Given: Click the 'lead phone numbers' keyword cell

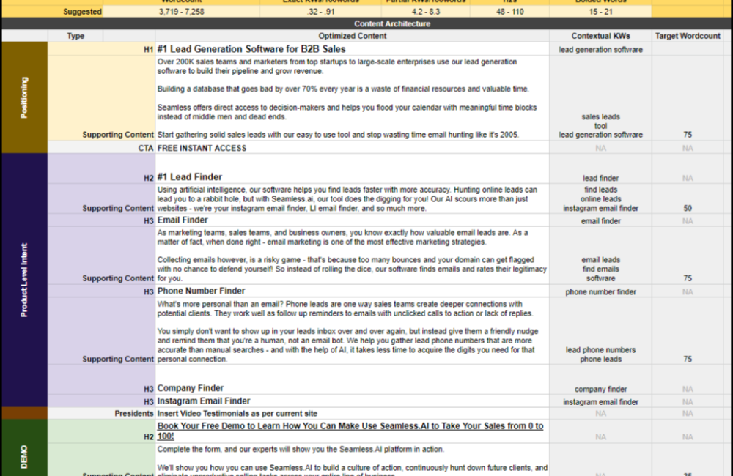Looking at the screenshot, I should pos(601,350).
